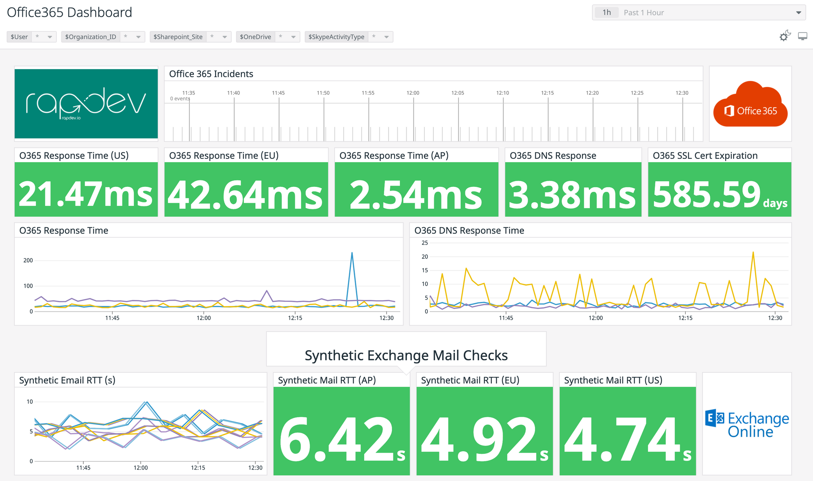The width and height of the screenshot is (813, 481).
Task: Open the Synthetic Mail RTT (EU) 4.92s value
Action: 485,440
